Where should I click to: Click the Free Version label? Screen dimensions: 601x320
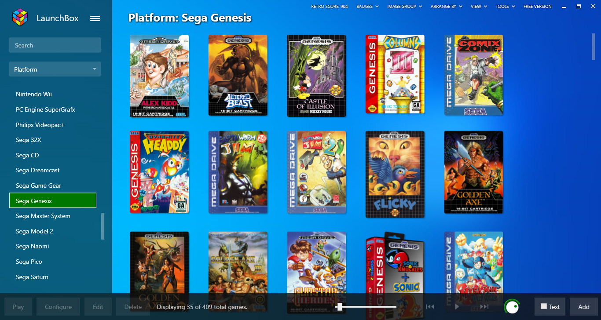point(537,7)
